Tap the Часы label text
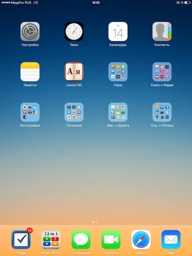This screenshot has height=256, width=192. (74, 45)
